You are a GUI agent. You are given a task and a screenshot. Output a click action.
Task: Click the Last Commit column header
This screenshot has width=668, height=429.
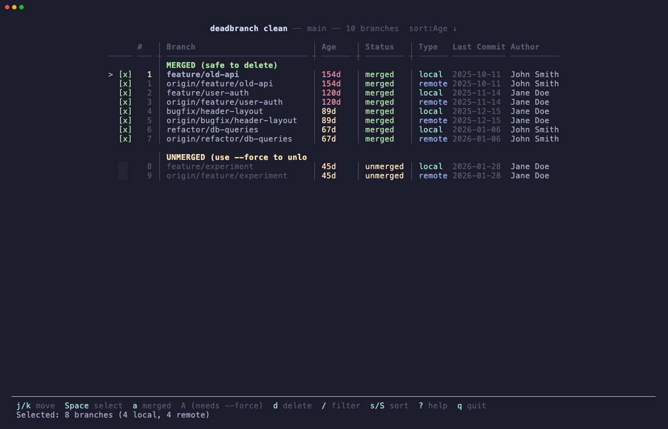tap(479, 47)
